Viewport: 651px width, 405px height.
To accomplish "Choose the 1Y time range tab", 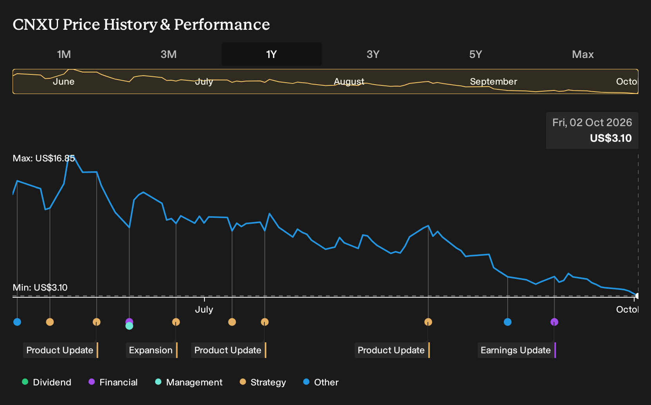I will (272, 54).
